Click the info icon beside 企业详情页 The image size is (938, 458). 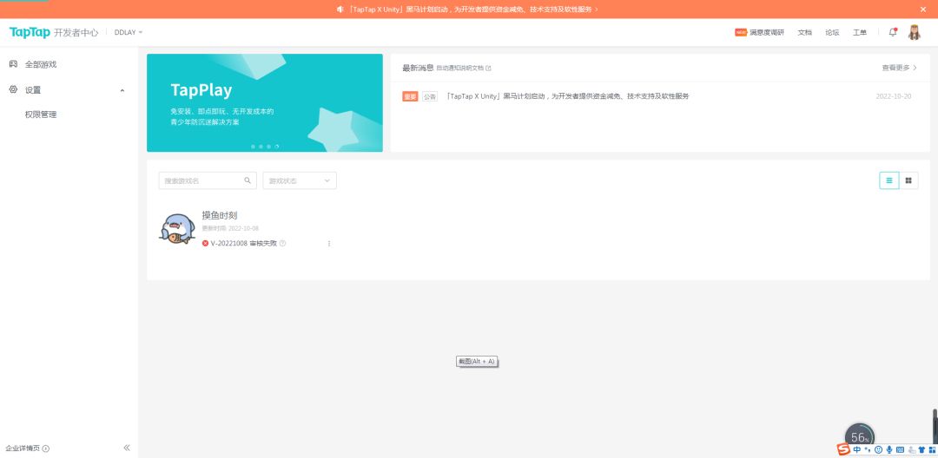[x=45, y=448]
